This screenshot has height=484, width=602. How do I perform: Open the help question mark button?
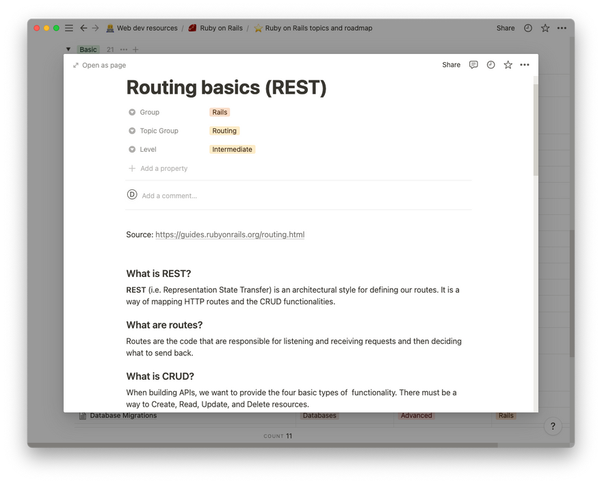click(553, 426)
